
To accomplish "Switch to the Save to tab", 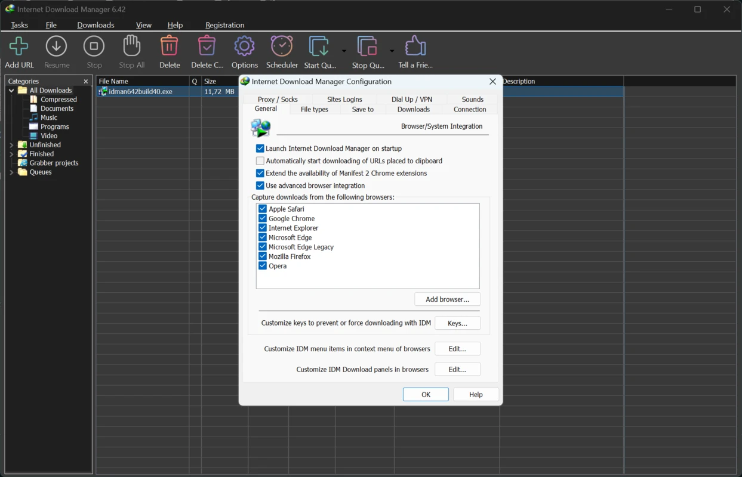I will point(363,109).
